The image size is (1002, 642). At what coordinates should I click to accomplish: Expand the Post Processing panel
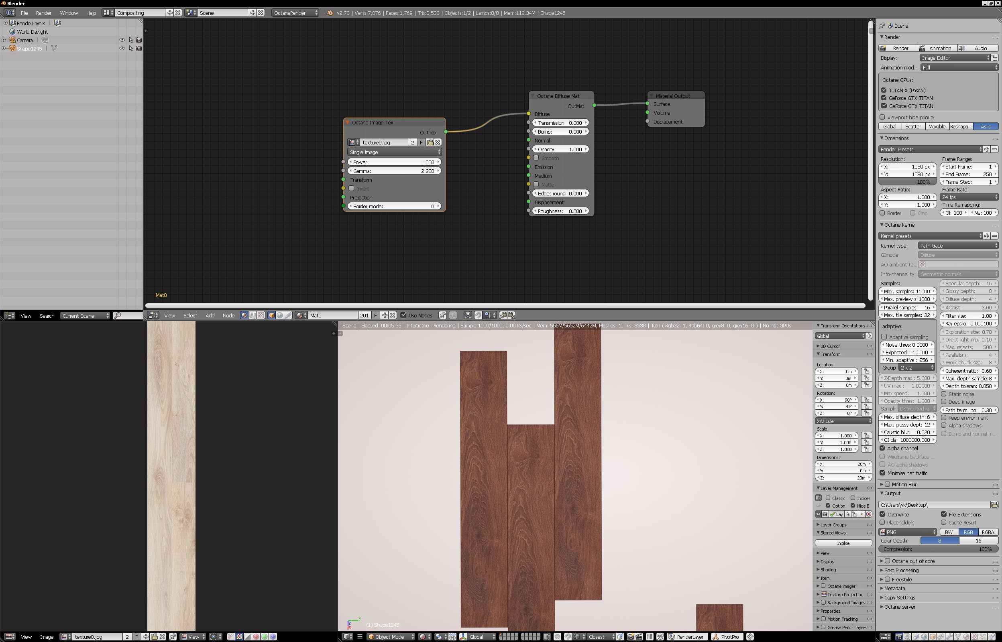point(901,570)
